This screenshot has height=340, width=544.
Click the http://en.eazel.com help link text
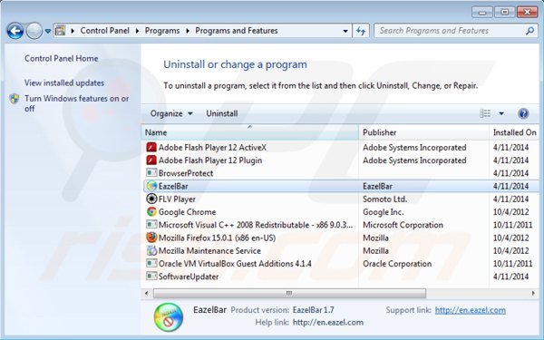coord(328,322)
